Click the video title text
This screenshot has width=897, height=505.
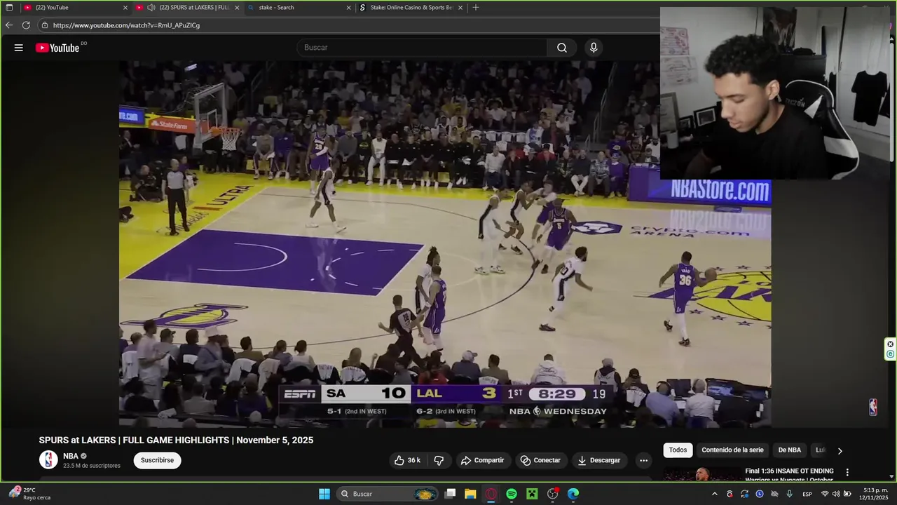176,440
